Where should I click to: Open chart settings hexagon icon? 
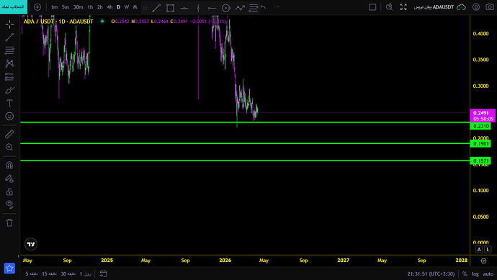coord(476,7)
